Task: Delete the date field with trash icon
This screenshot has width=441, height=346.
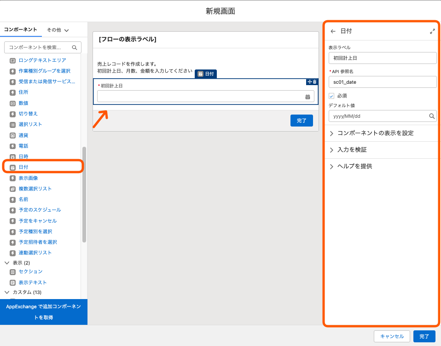Action: (315, 82)
